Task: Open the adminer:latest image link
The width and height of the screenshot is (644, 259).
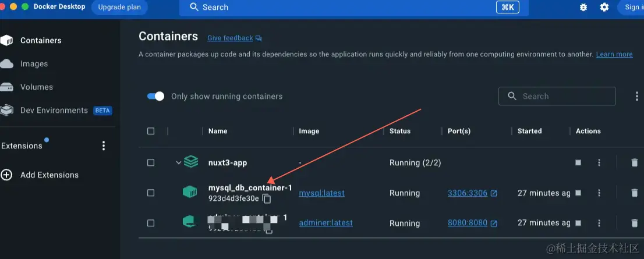Action: pyautogui.click(x=325, y=223)
